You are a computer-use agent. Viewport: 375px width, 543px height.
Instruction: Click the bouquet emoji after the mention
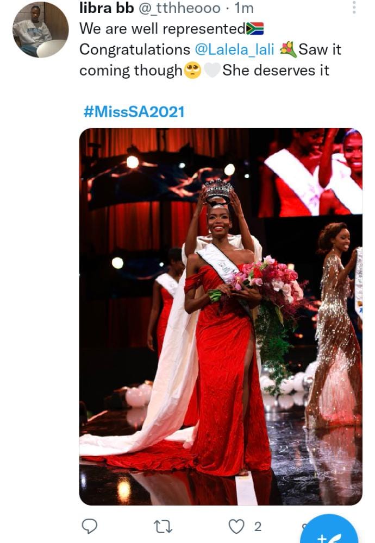pyautogui.click(x=288, y=49)
